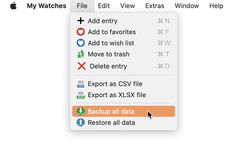Open the Edit menu
This screenshot has width=231, height=148.
pos(104,6)
